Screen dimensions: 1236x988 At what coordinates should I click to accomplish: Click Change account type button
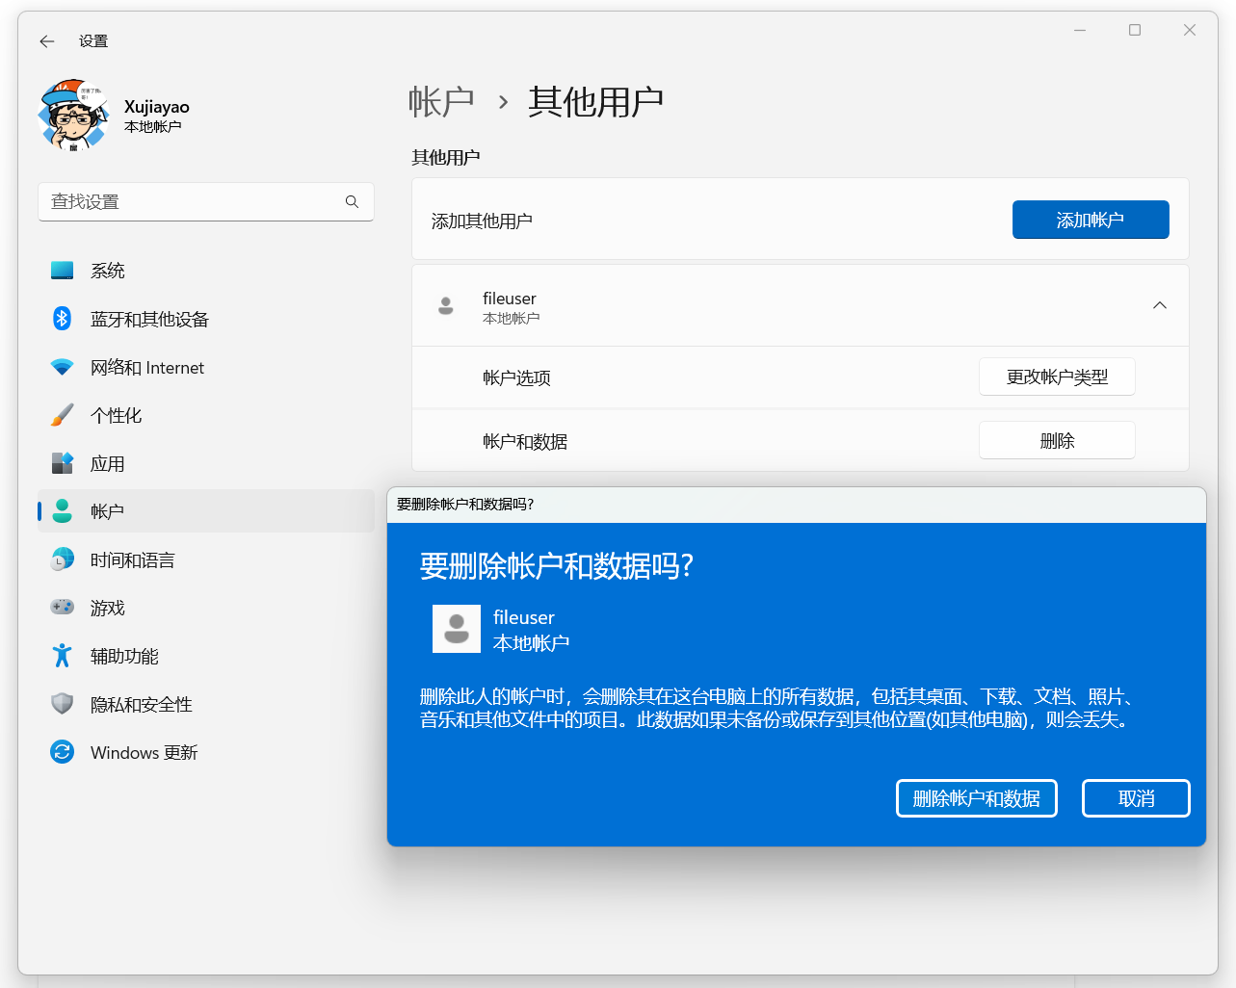point(1056,377)
